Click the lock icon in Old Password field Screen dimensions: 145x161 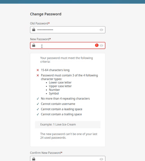tap(34, 30)
